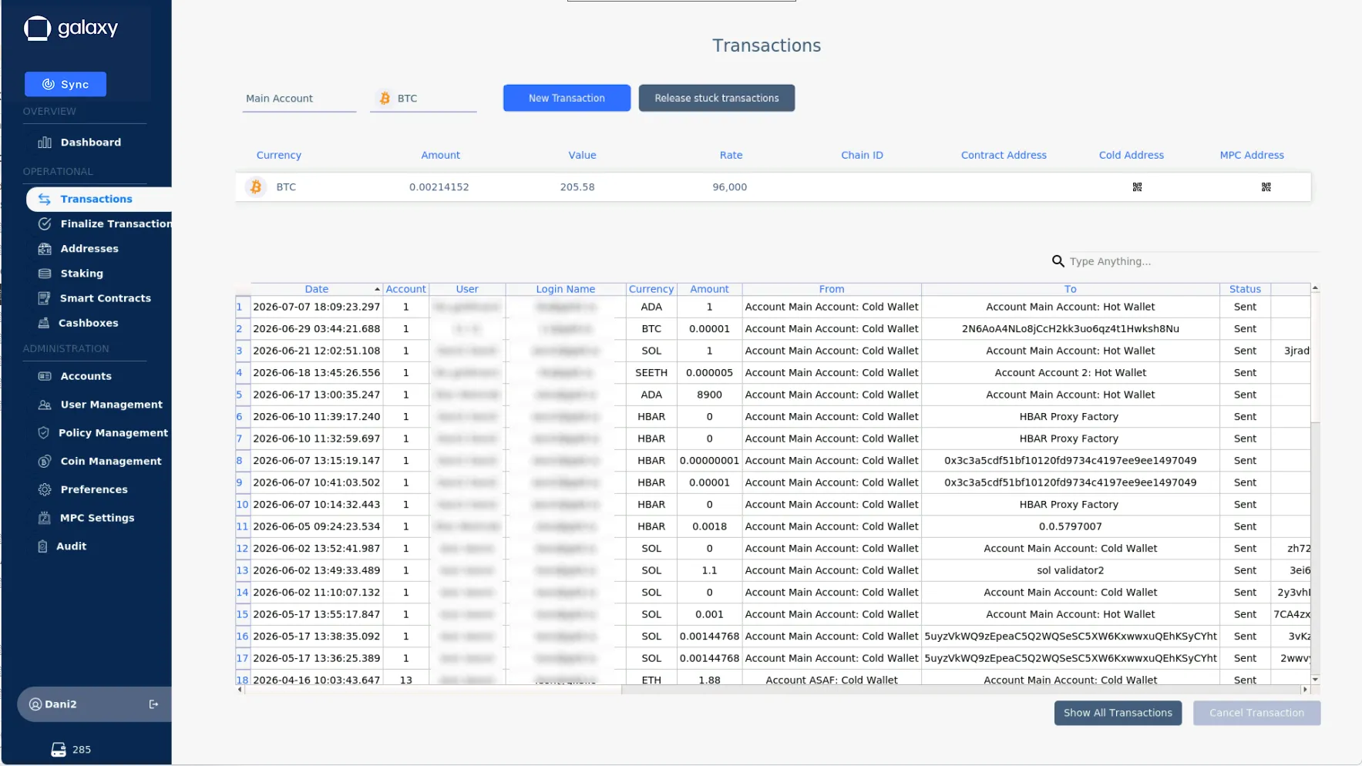
Task: Click the Coin Management icon
Action: [45, 461]
